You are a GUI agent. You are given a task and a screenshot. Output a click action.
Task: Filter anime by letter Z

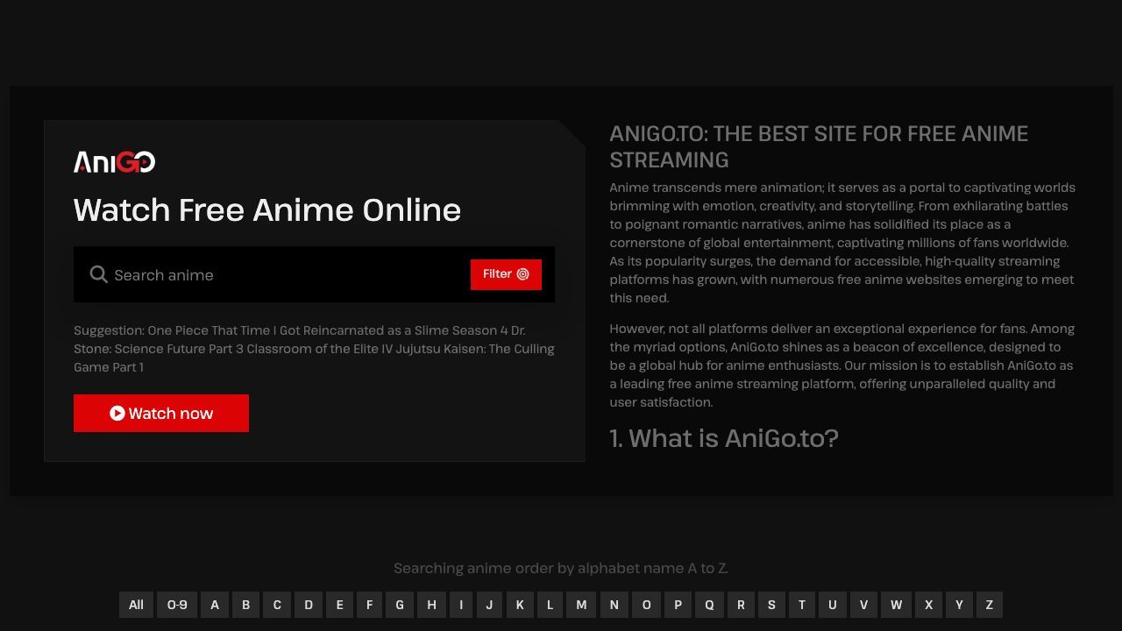(x=990, y=605)
